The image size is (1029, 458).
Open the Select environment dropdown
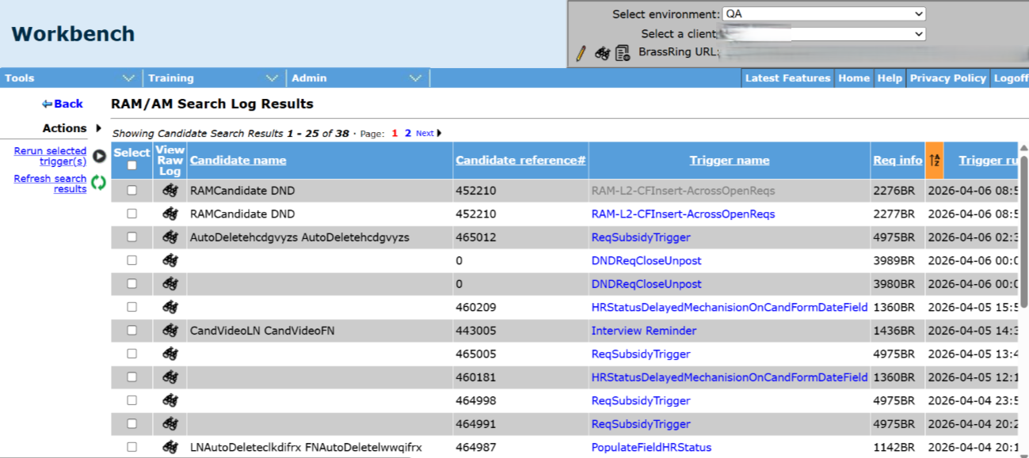[824, 14]
